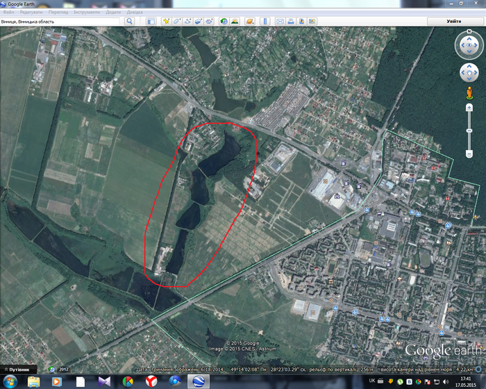Click the search magnifier button
This screenshot has width=486, height=389.
(129, 21)
